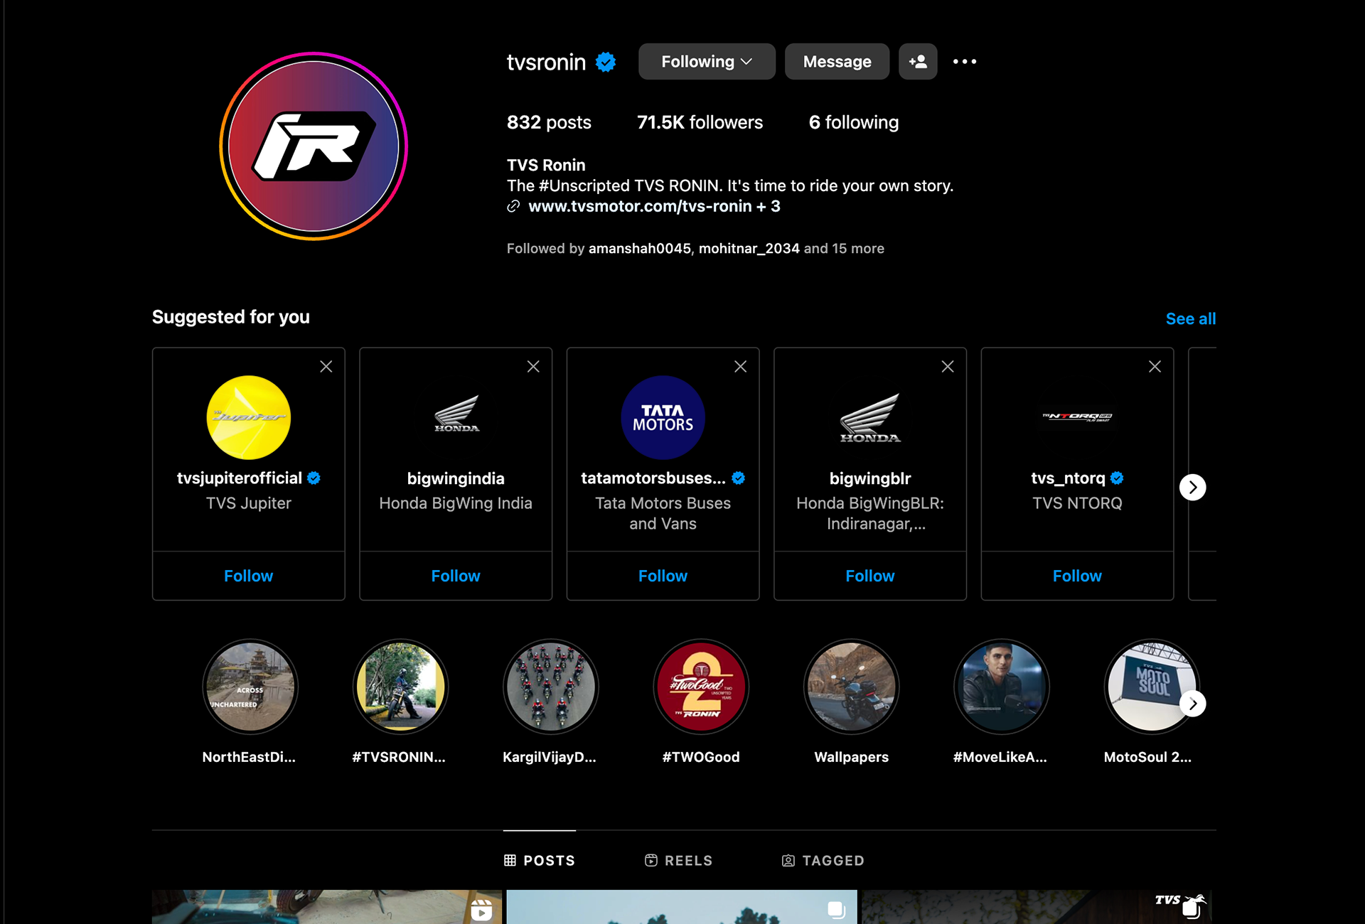Viewport: 1365px width, 924px height.
Task: Open the Wallpapers highlight circle
Action: (x=851, y=687)
